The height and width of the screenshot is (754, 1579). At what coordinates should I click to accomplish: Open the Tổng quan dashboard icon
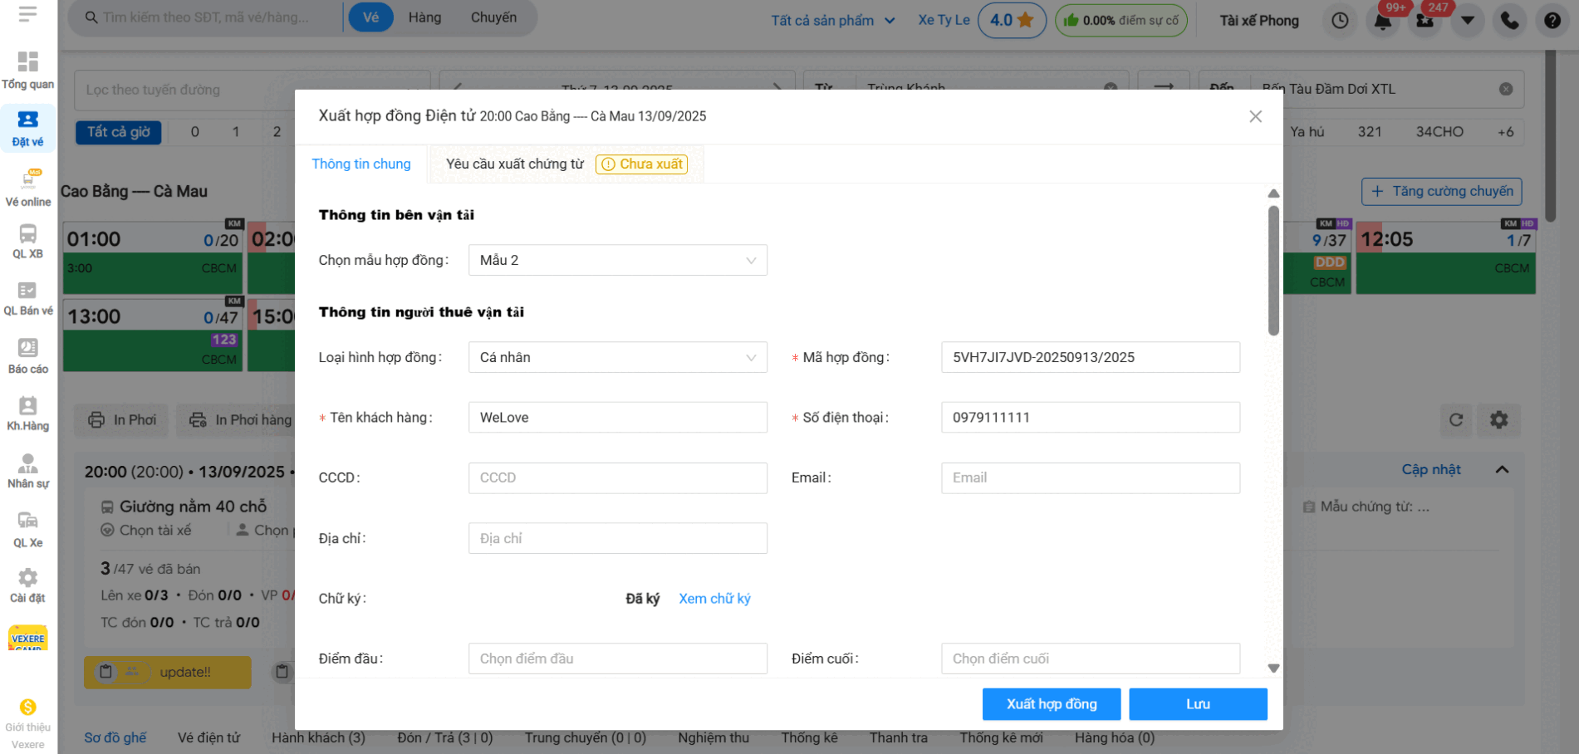pyautogui.click(x=27, y=62)
